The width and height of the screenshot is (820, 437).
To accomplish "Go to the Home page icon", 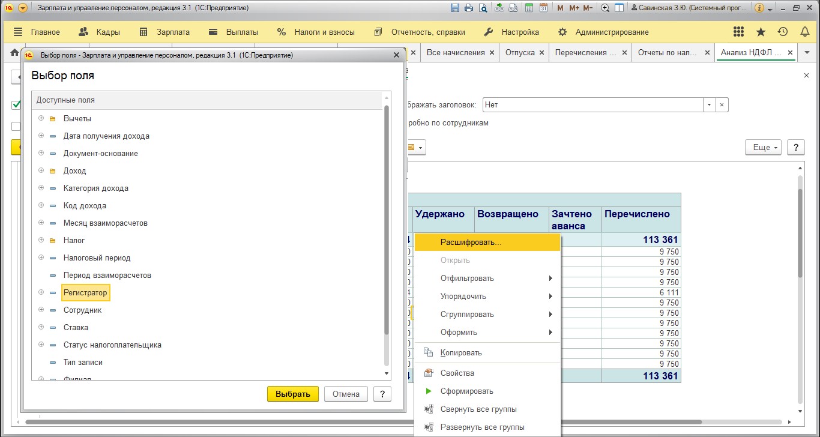I will pyautogui.click(x=15, y=52).
